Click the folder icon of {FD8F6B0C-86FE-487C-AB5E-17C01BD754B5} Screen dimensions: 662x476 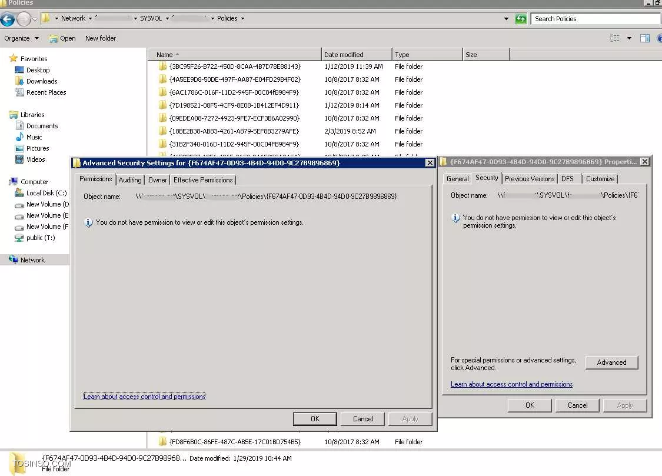point(162,442)
